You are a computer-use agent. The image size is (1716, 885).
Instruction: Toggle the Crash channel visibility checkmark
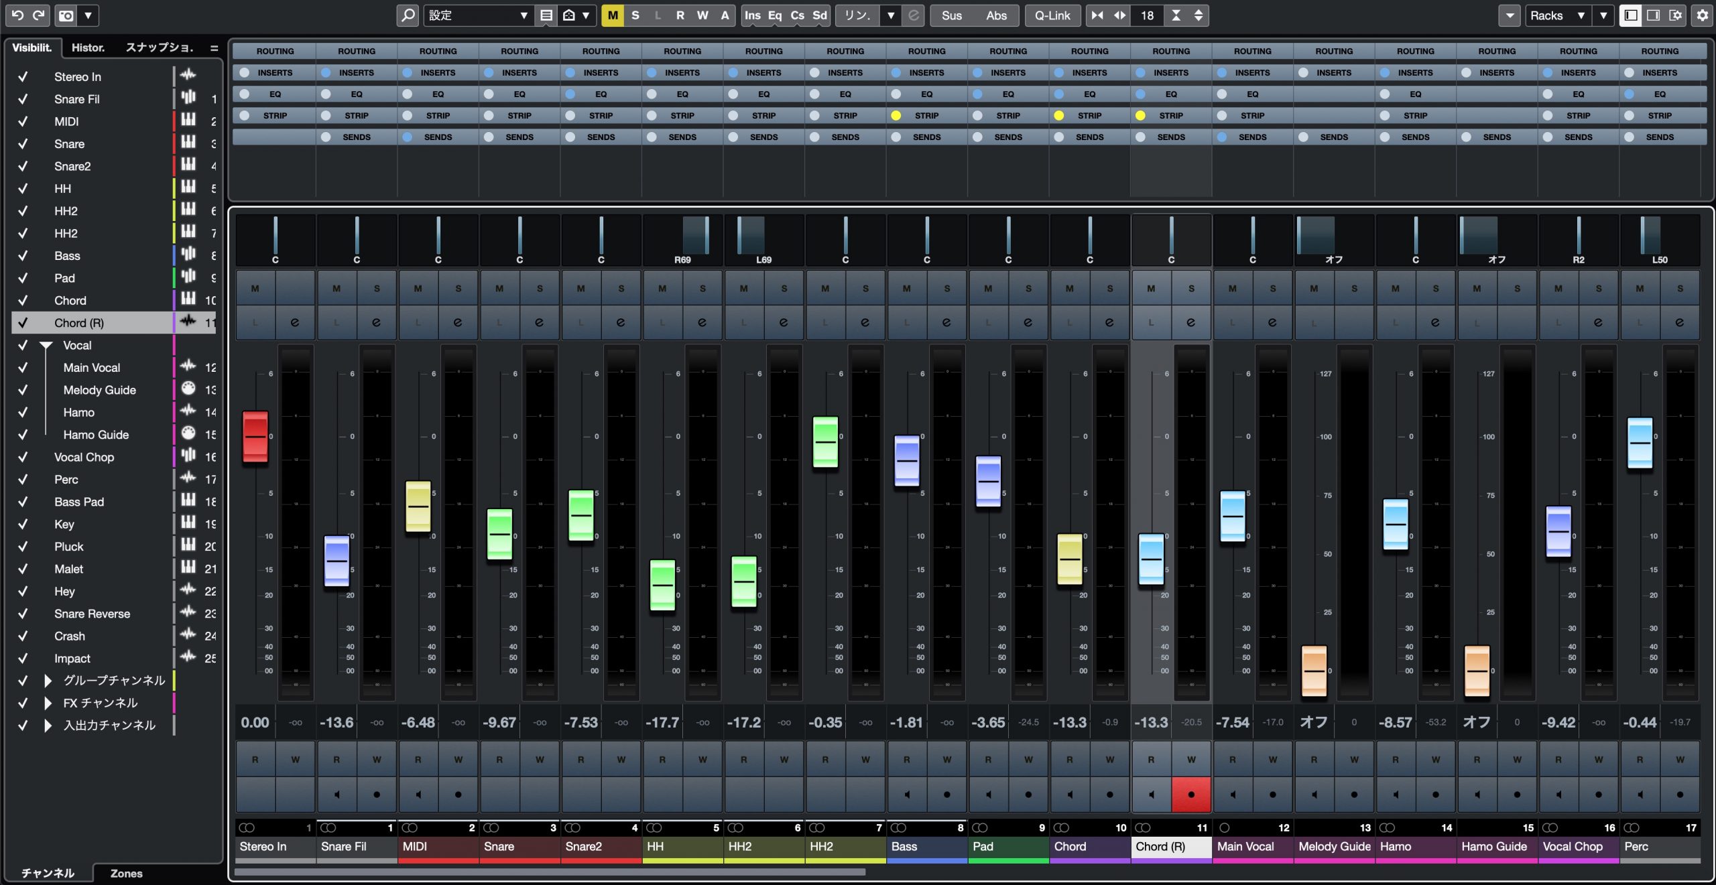[23, 636]
